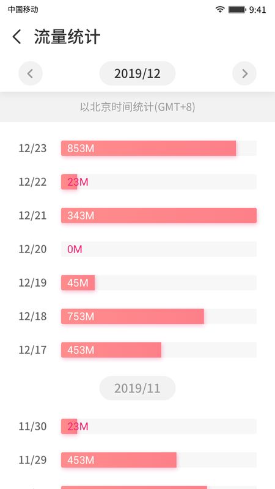Tap the 11/30 usage bar showing 23M
This screenshot has width=275, height=489.
coord(159,426)
